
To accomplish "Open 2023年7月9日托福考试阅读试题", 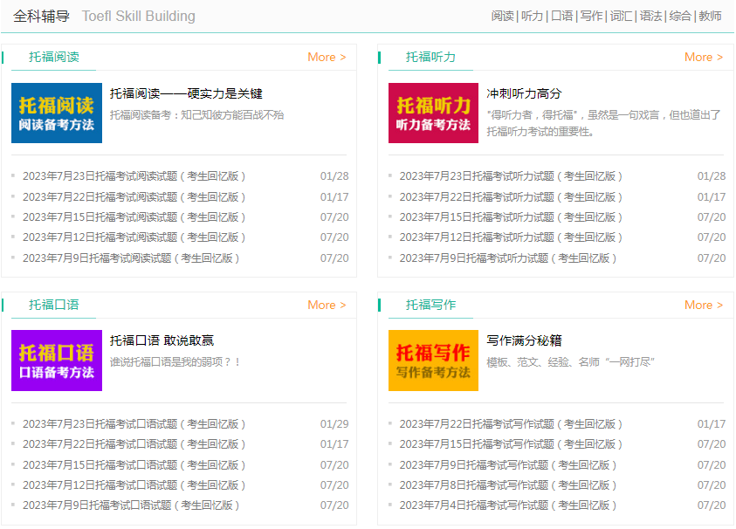I will 131,258.
